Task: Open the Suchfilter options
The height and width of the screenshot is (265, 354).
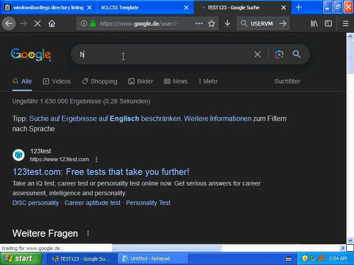Action: pyautogui.click(x=287, y=81)
